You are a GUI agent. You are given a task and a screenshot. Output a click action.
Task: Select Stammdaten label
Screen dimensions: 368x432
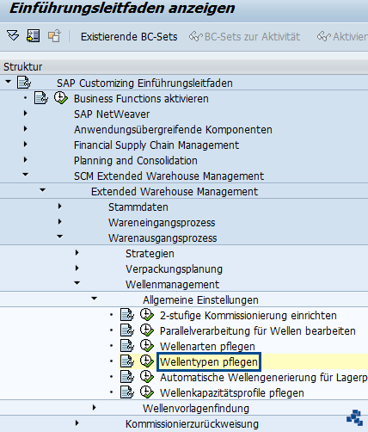[138, 207]
